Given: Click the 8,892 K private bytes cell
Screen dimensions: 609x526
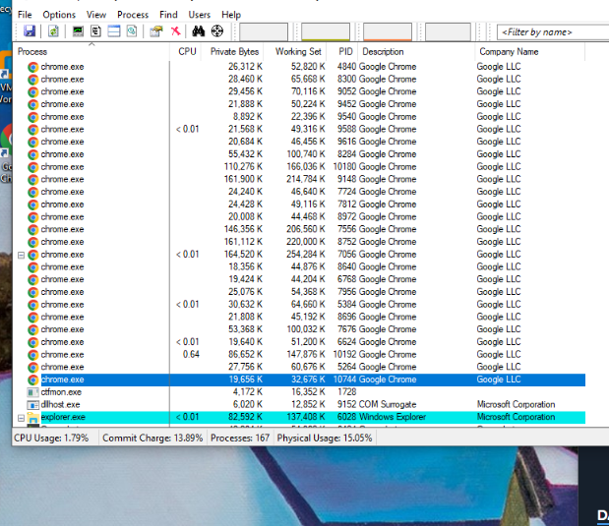Looking at the screenshot, I should [248, 117].
